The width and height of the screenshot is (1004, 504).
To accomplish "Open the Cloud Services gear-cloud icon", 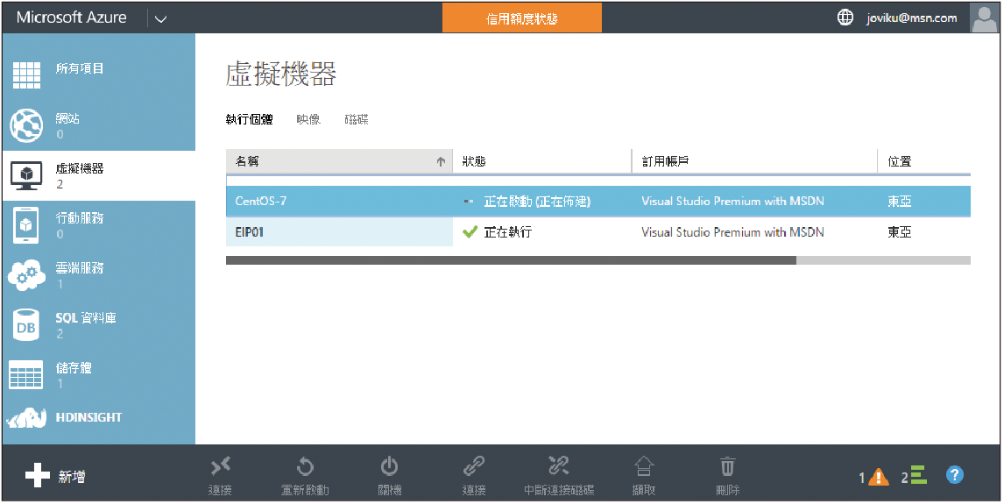I will click(x=27, y=275).
